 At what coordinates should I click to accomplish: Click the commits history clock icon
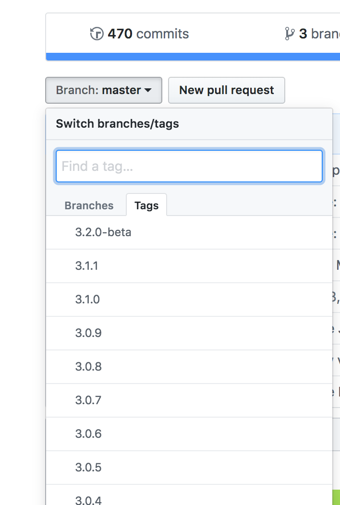click(x=97, y=34)
